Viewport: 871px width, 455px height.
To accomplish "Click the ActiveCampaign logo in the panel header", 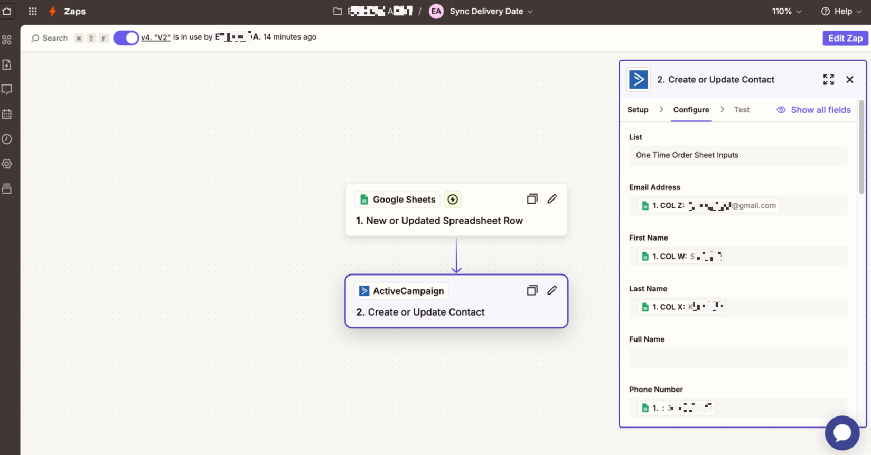I will tap(638, 79).
